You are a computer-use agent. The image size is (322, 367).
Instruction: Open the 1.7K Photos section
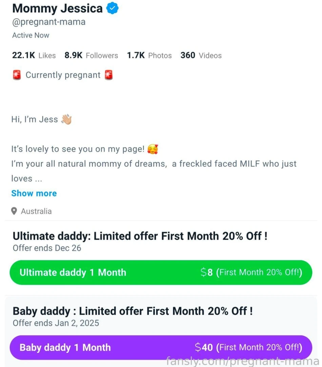pos(149,55)
